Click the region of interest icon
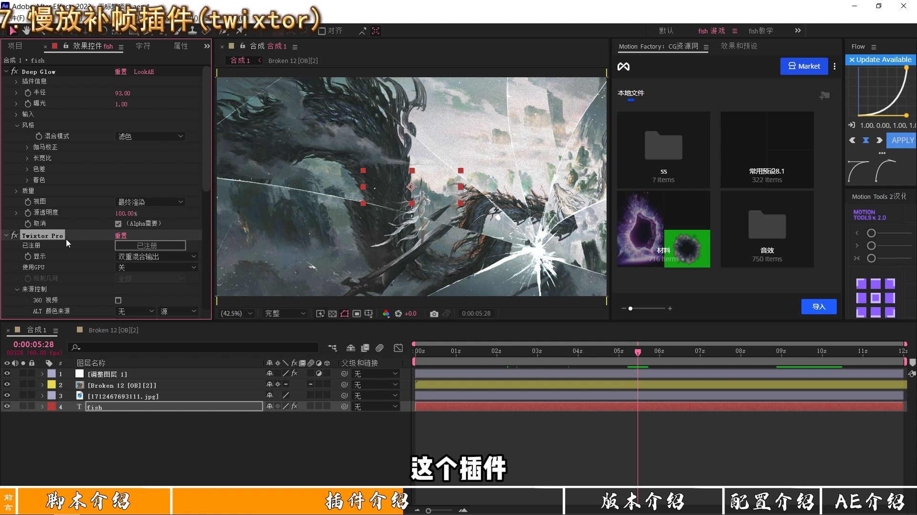Image resolution: width=917 pixels, height=515 pixels. [356, 314]
